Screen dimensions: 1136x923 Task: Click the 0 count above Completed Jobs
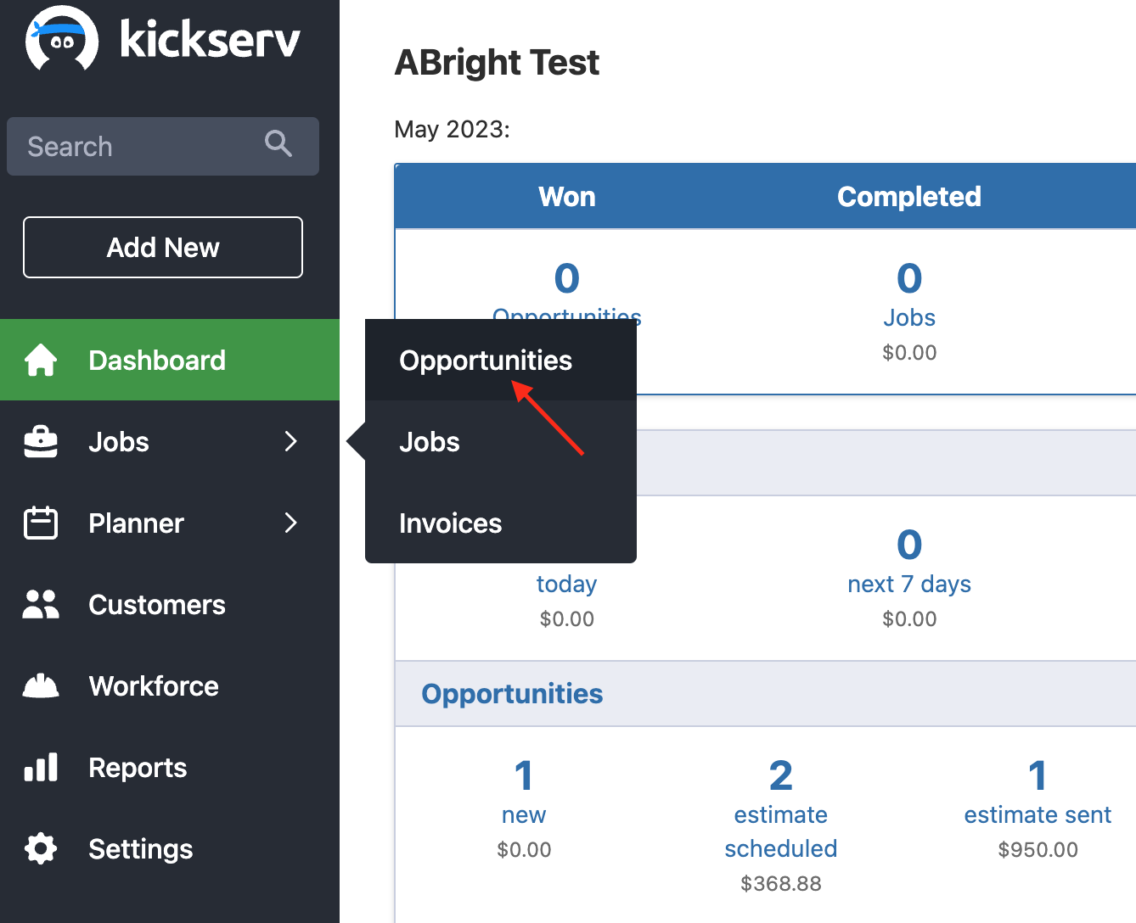[x=909, y=278]
